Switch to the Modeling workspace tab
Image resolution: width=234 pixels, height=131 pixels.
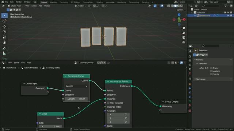[54, 2]
